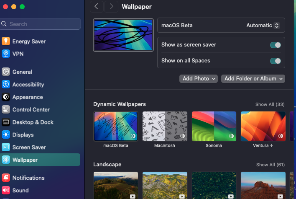Disable Show as screen saver toggle

coord(275,45)
